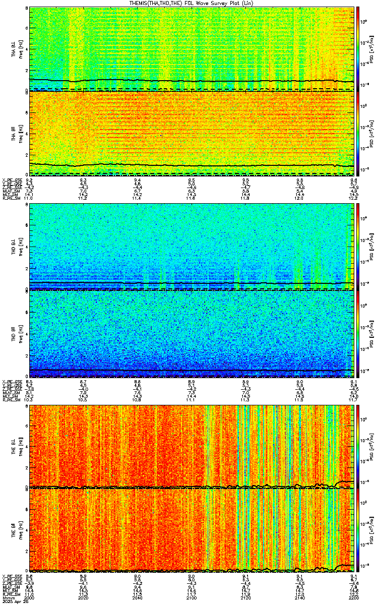Image resolution: width=378 pixels, height=605 pixels.
Task: Click the THEMIS FGL Wave Survey Plot title
Action: (192, 3)
